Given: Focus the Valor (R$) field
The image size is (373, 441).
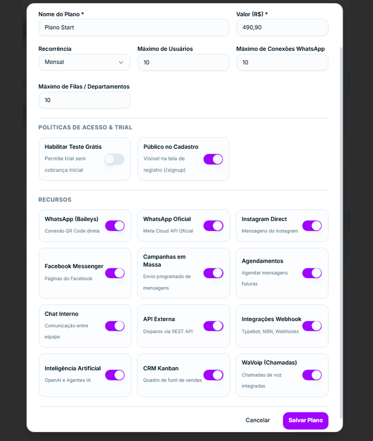Looking at the screenshot, I should click(x=282, y=28).
